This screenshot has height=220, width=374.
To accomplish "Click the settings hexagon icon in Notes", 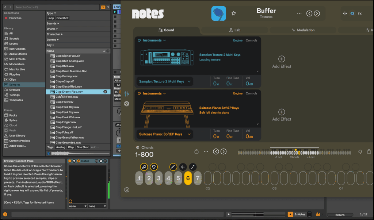I will (127, 190).
